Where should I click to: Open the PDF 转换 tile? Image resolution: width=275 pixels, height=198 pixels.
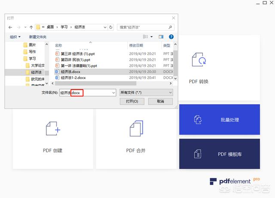coord(219,68)
